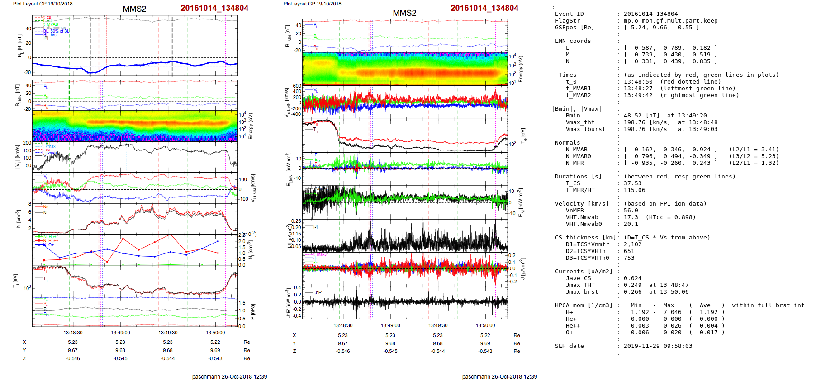
Task: Click the MMS2 title above left plot
Action: (x=134, y=9)
